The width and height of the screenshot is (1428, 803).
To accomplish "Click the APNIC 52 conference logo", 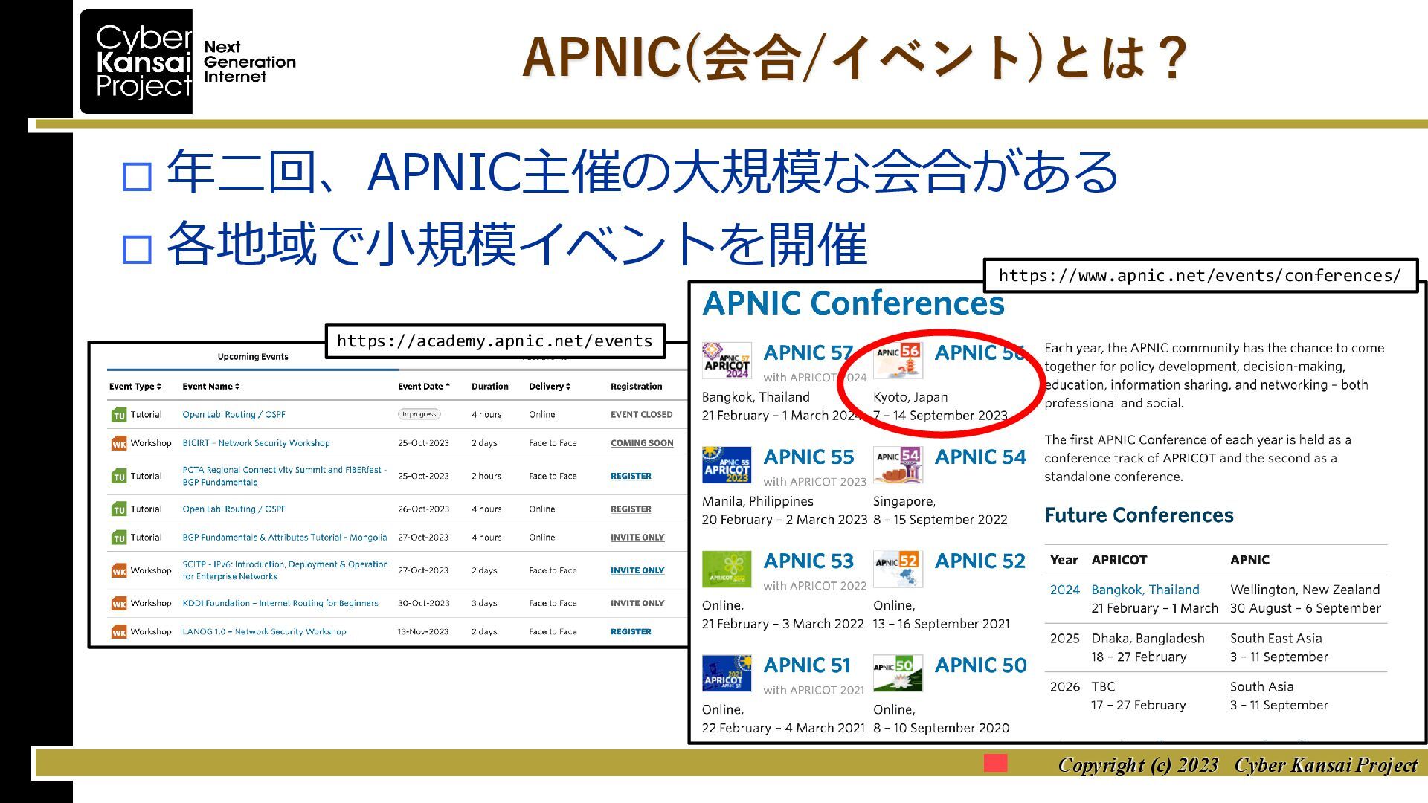I will pos(898,569).
